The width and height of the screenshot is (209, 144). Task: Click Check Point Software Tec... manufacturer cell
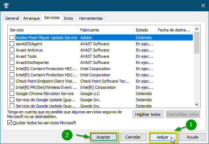105,81
